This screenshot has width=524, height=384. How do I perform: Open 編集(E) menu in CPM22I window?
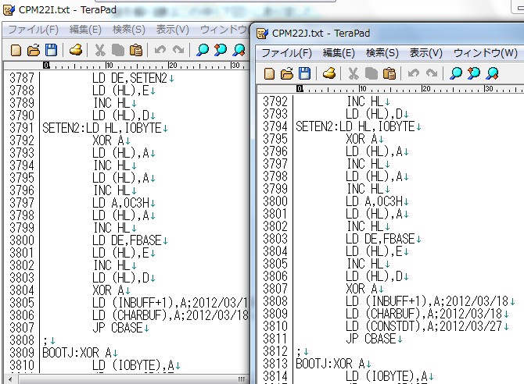pos(85,30)
